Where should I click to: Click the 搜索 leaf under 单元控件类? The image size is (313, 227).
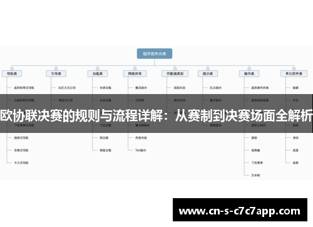point(295,88)
